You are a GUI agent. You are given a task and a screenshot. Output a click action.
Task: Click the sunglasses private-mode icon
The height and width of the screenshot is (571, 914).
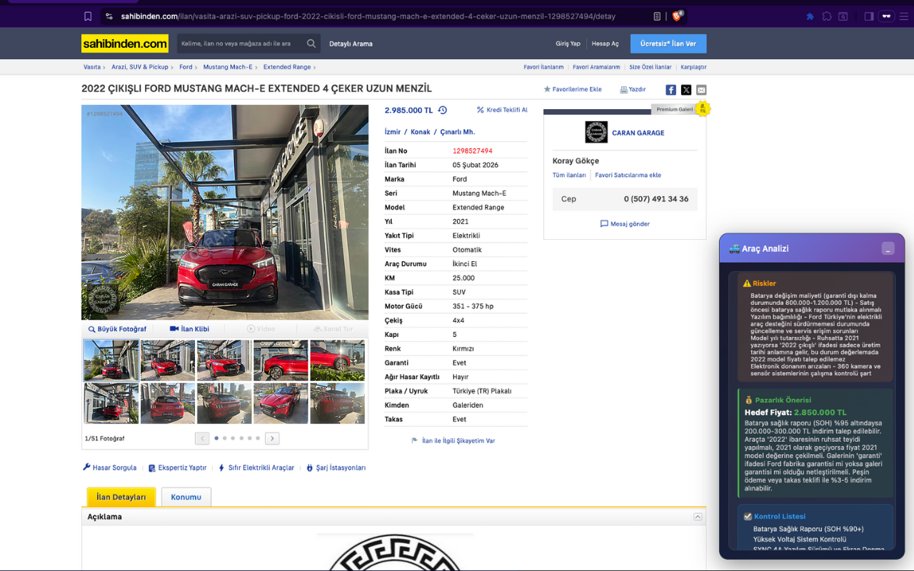(x=887, y=16)
